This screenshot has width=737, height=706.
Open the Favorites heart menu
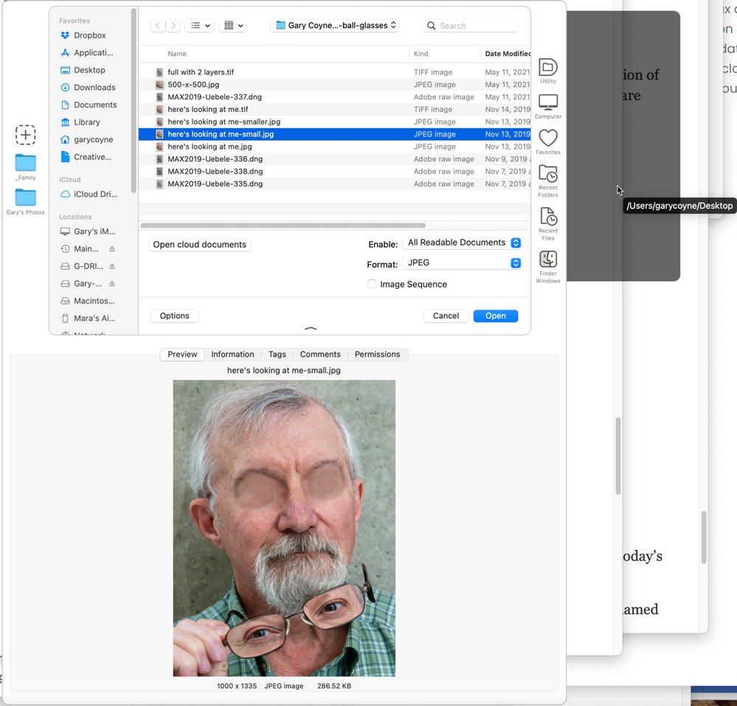[x=548, y=142]
